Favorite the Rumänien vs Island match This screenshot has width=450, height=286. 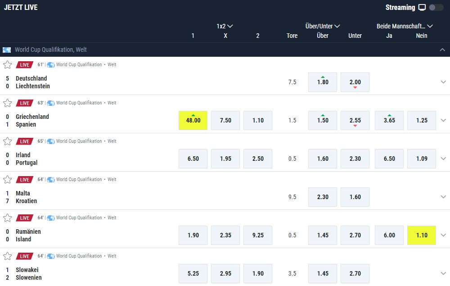pos(7,218)
